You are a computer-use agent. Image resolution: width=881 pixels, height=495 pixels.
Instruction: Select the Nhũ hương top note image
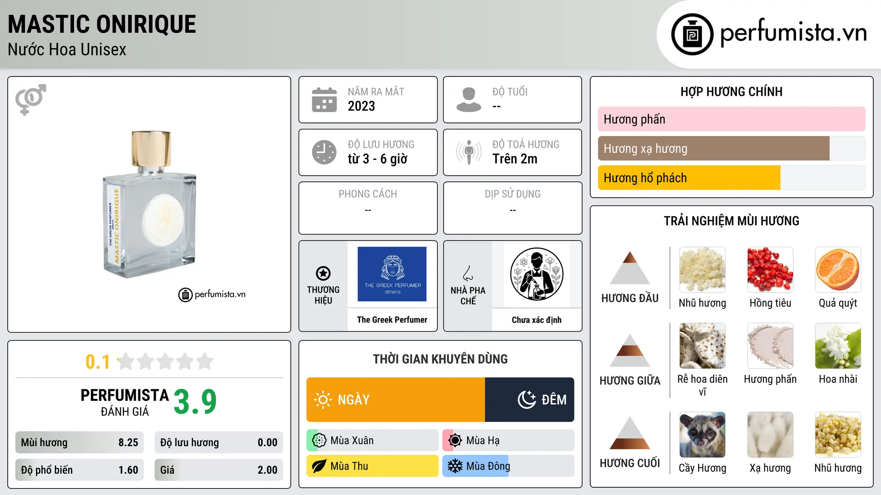click(702, 270)
